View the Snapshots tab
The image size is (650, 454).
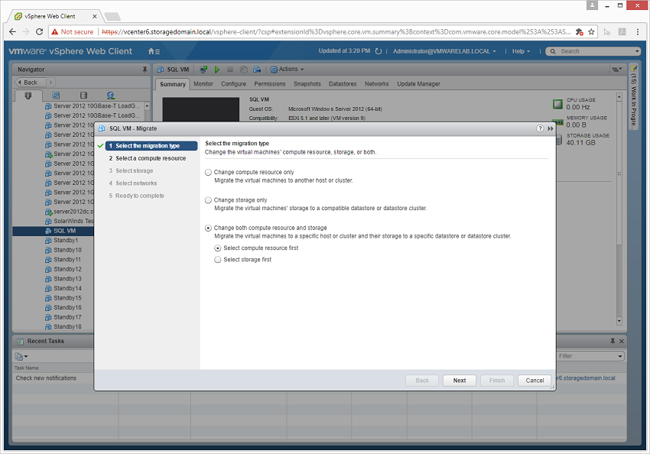[x=307, y=84]
